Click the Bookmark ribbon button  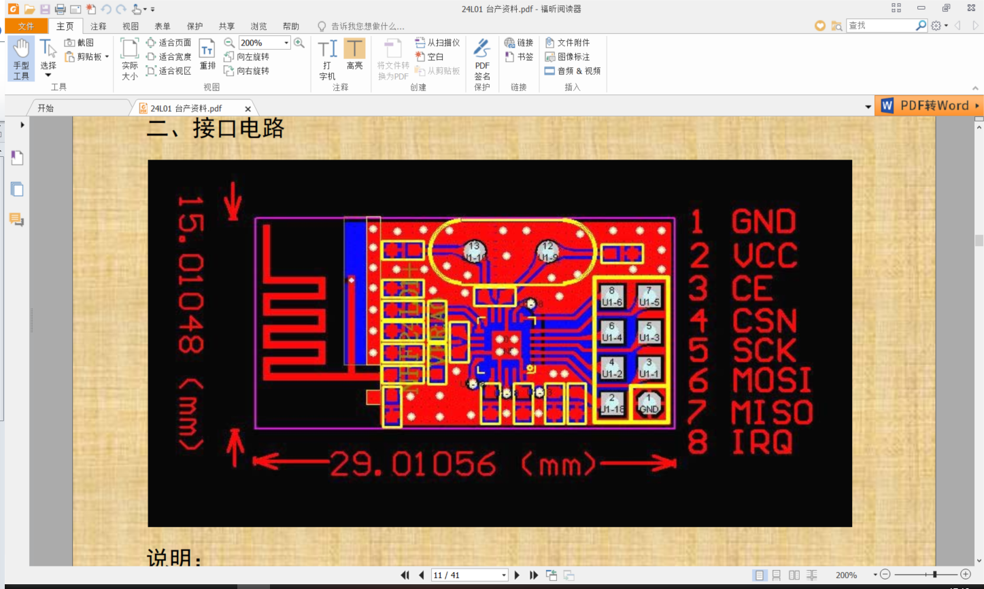519,57
